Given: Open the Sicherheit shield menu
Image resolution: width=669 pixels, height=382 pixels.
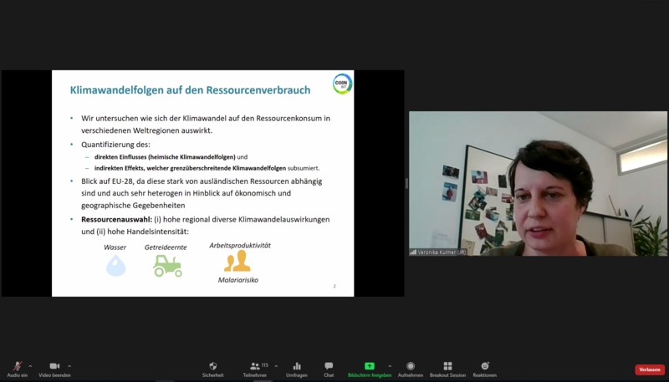Looking at the screenshot, I should [x=212, y=368].
